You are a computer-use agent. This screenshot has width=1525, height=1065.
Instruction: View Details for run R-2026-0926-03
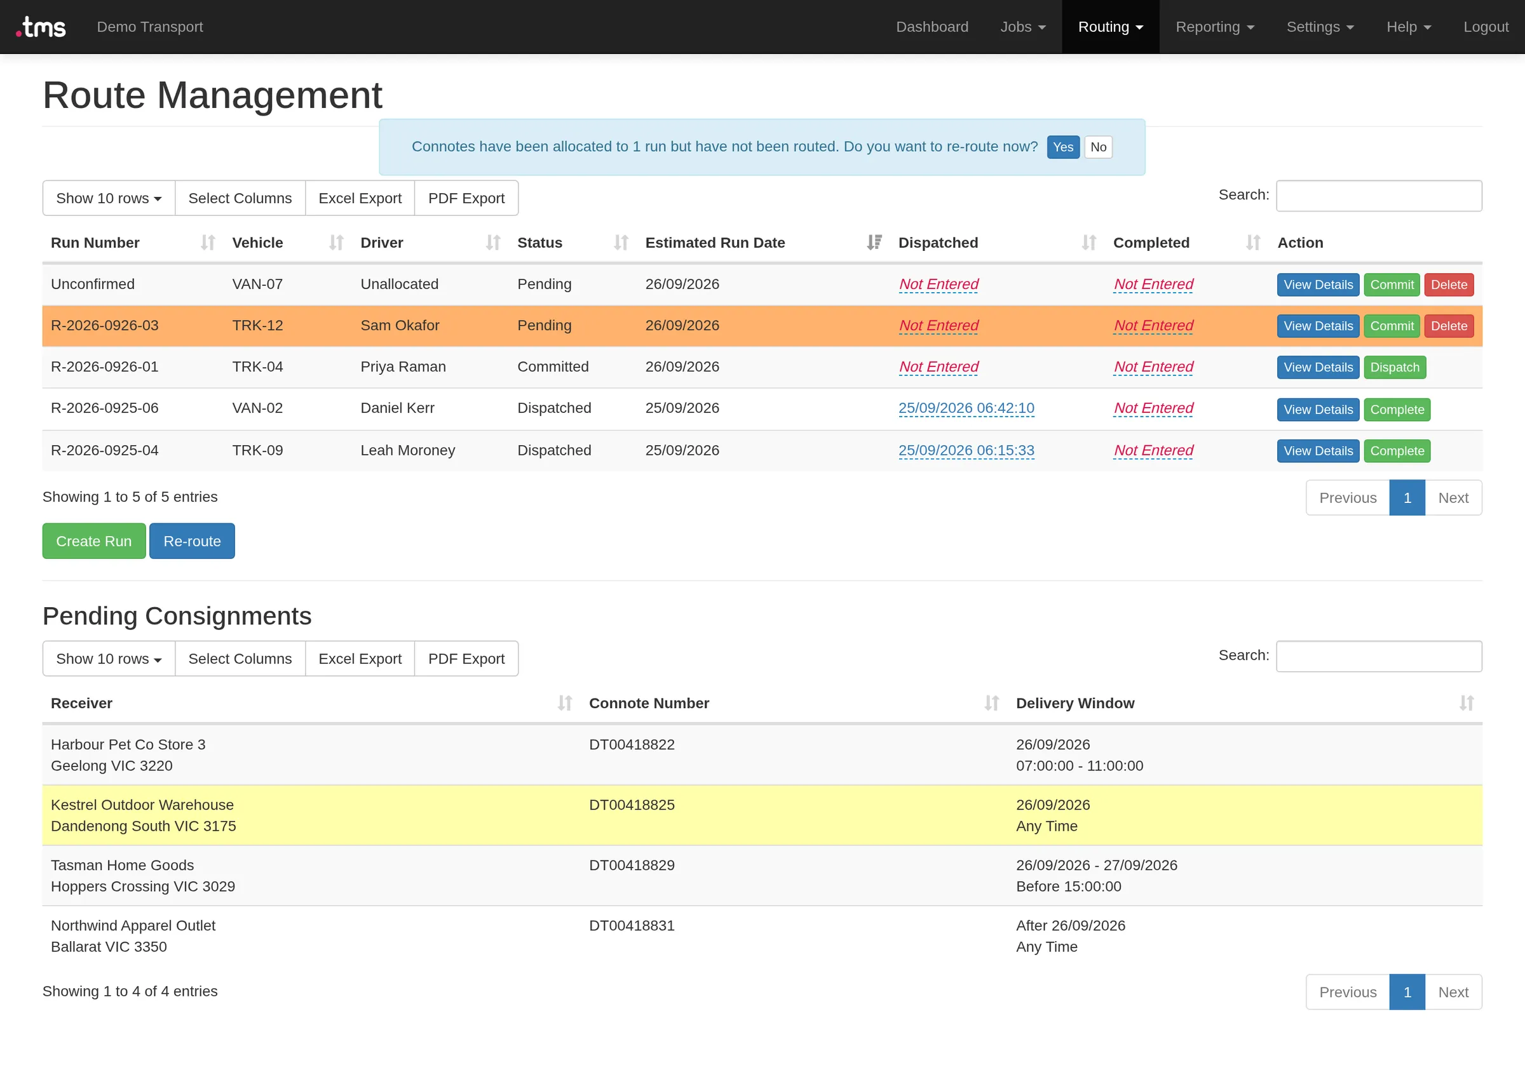(x=1318, y=326)
